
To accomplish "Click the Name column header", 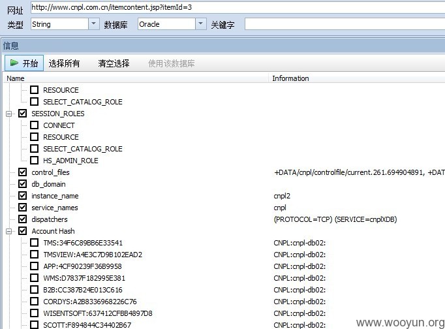I will click(x=136, y=78).
